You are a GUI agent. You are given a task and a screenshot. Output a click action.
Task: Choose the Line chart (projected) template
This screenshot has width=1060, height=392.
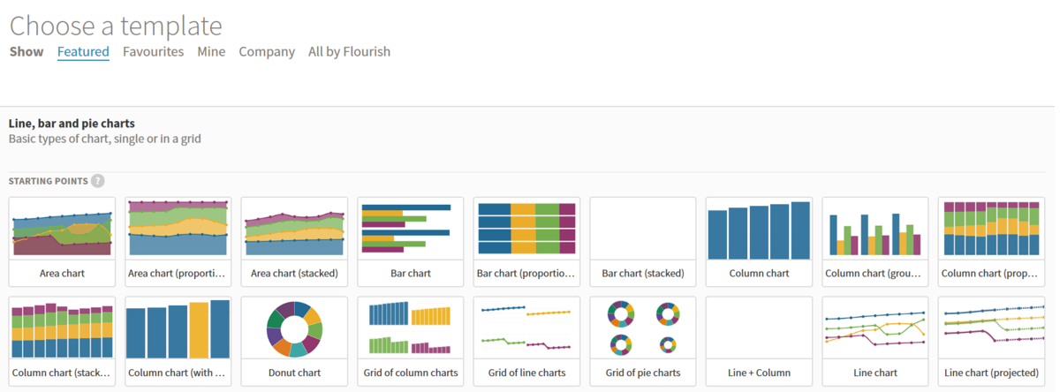991,341
